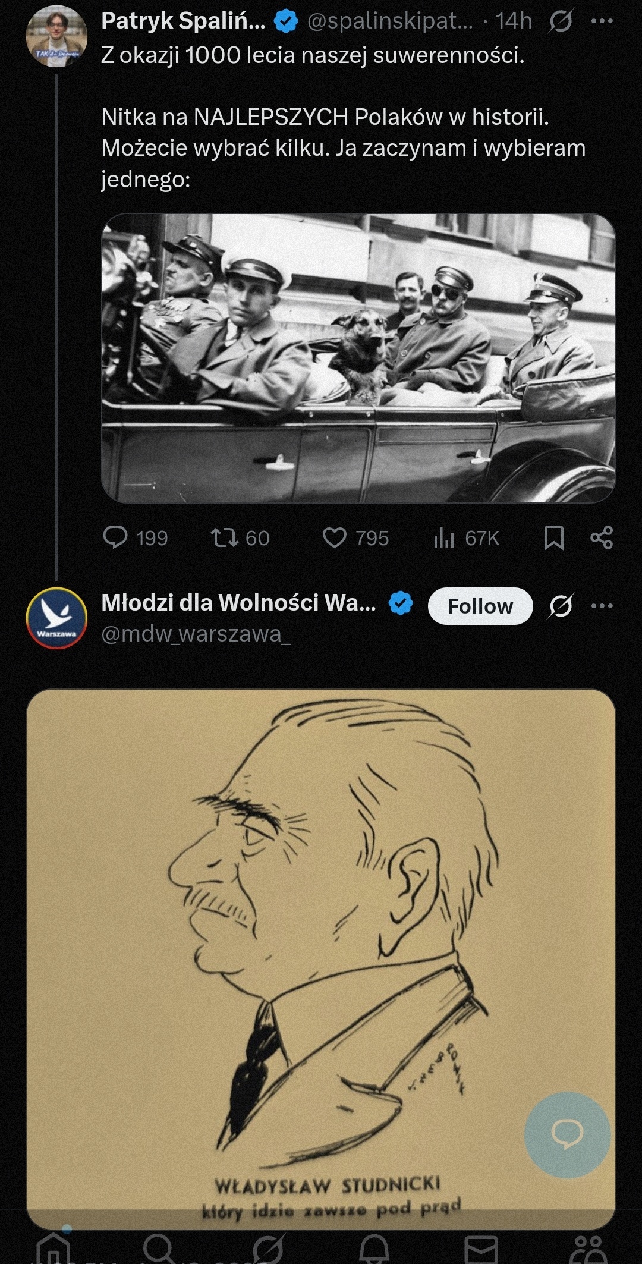This screenshot has width=642, height=1264.
Task: Open more options on Młodzi dla Wolności post
Action: (602, 606)
